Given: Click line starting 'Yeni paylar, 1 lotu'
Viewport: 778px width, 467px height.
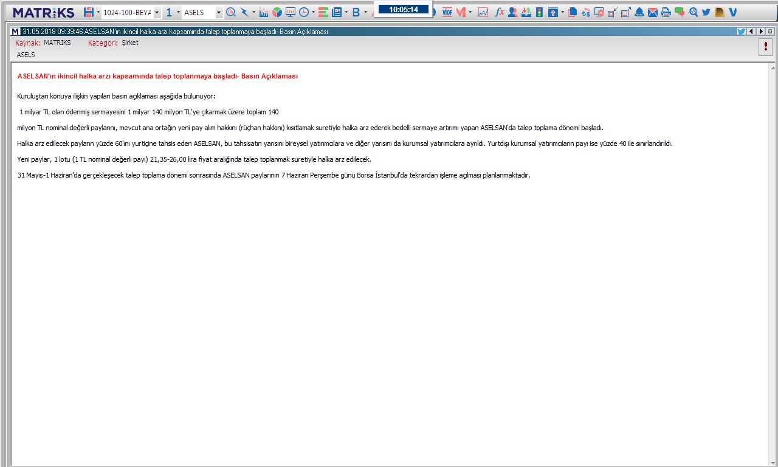Looking at the screenshot, I should pos(194,159).
